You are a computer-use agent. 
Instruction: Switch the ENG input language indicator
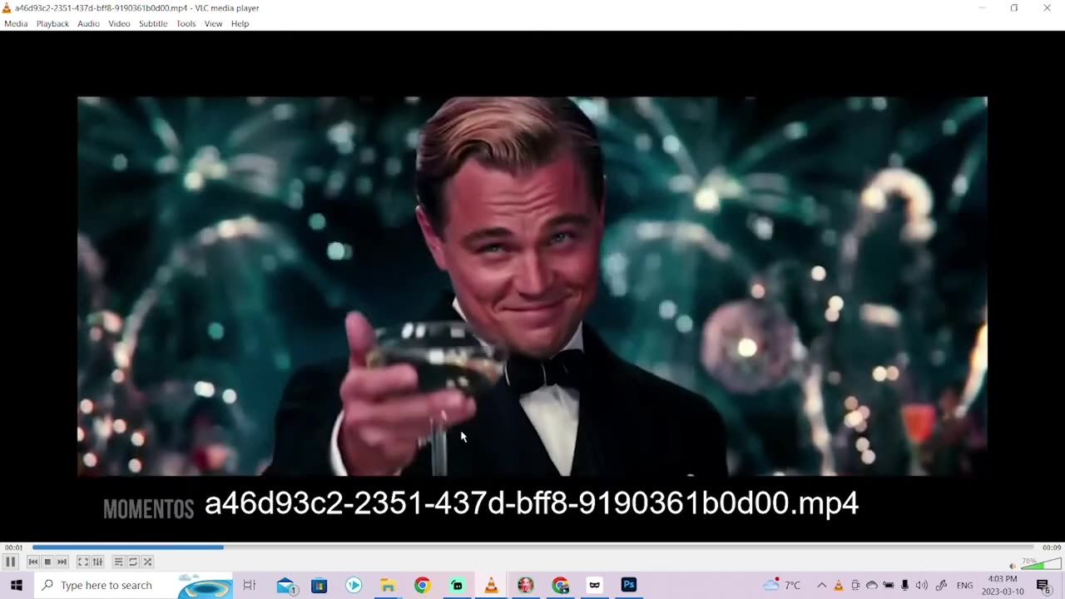965,585
